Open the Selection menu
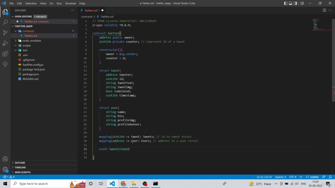Viewport: 335px width, 188px height. (x=31, y=3)
